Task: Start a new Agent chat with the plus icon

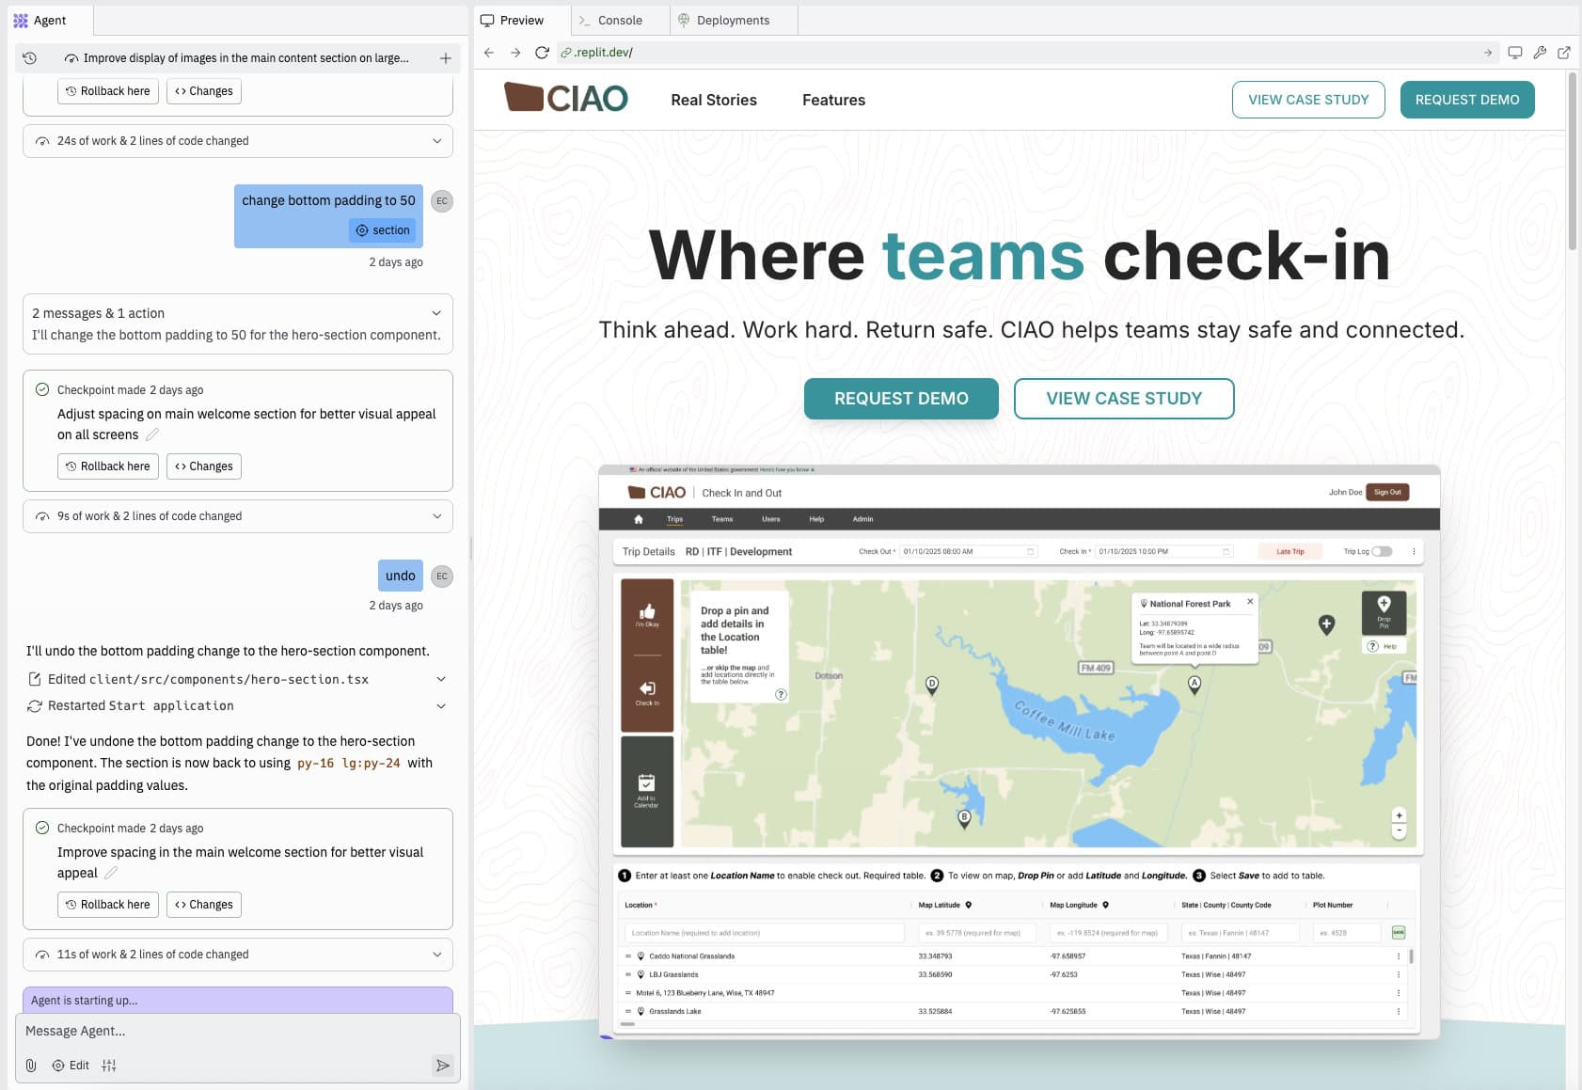Action: pos(445,58)
